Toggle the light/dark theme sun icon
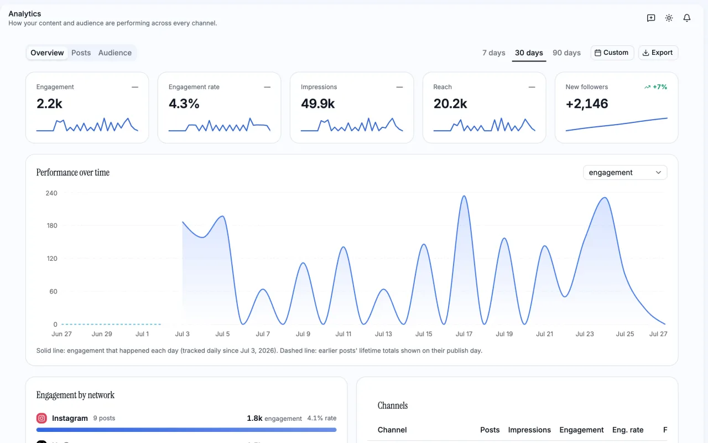Viewport: 708px width, 443px height. coord(669,18)
